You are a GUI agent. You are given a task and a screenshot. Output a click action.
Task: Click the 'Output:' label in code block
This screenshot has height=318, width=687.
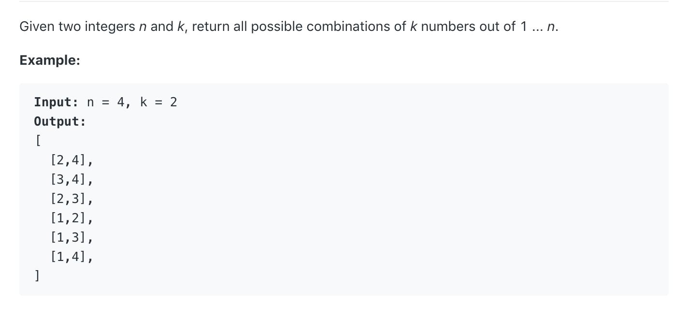(60, 121)
